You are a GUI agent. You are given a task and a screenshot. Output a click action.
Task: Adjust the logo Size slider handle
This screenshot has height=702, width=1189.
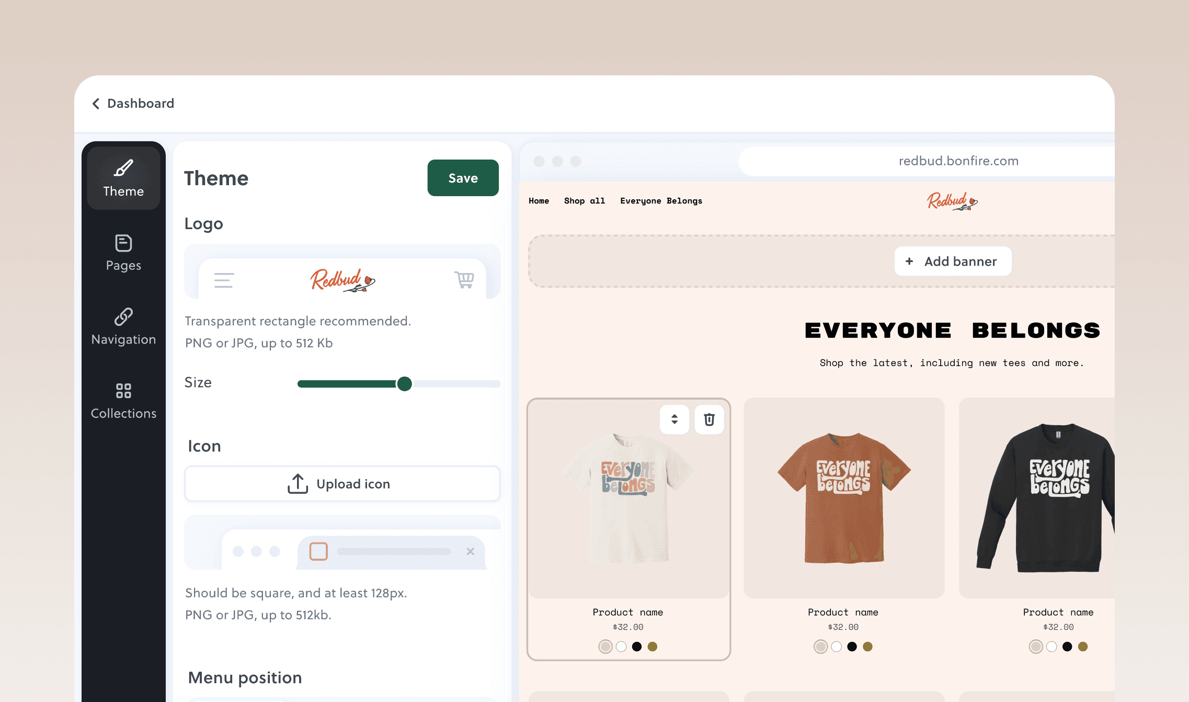tap(404, 384)
